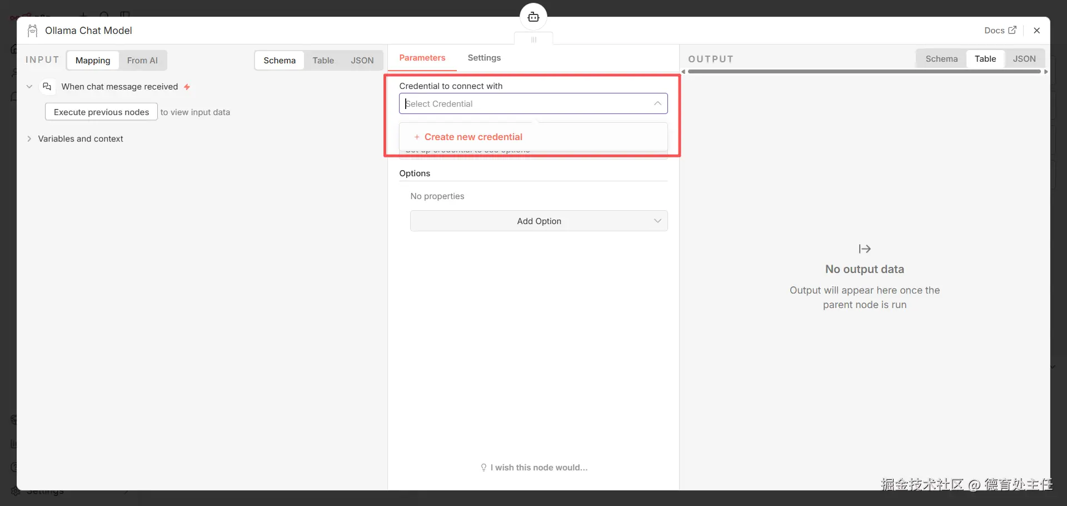The height and width of the screenshot is (506, 1067).
Task: Click the 'Options' section heading
Action: (x=415, y=173)
